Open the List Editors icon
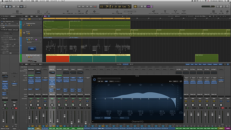 tap(218, 6)
